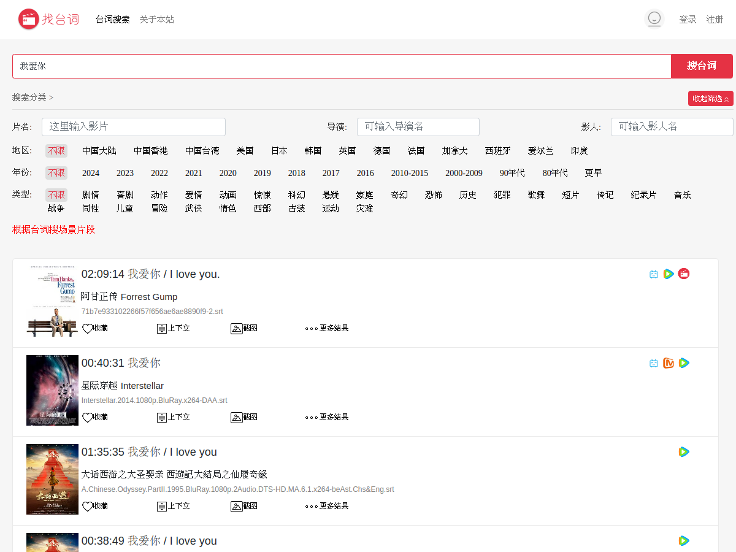This screenshot has width=736, height=552.
Task: Open the 关于本站 nav tab
Action: coord(156,20)
